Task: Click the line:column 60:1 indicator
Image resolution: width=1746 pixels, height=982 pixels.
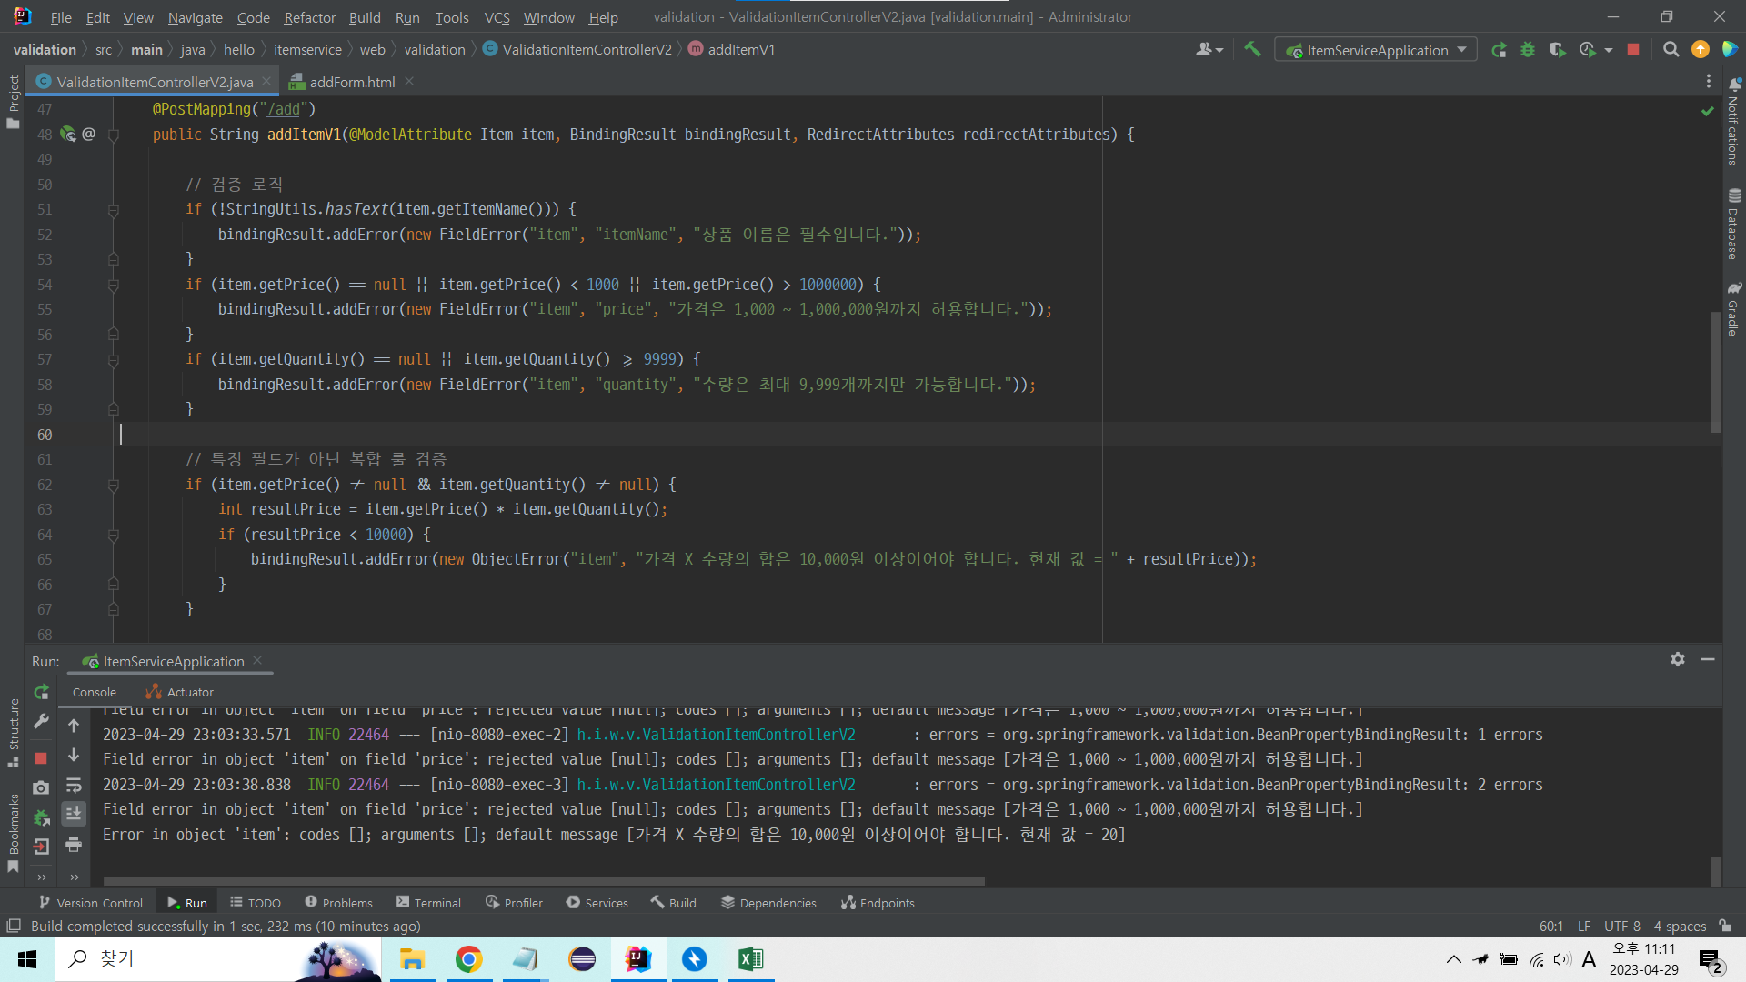Action: (x=1550, y=927)
